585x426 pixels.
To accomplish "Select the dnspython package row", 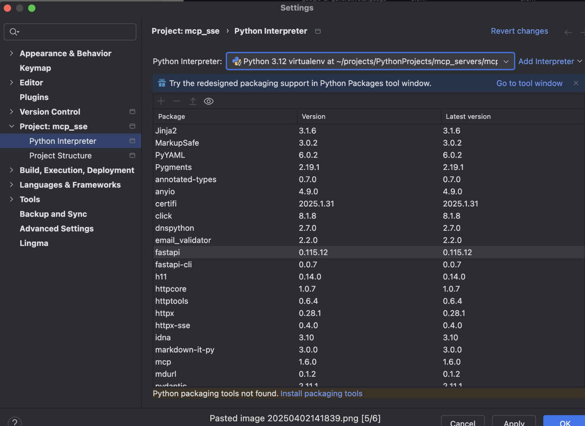I will [x=369, y=228].
